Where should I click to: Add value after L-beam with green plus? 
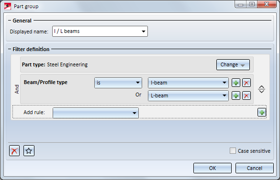click(x=235, y=96)
